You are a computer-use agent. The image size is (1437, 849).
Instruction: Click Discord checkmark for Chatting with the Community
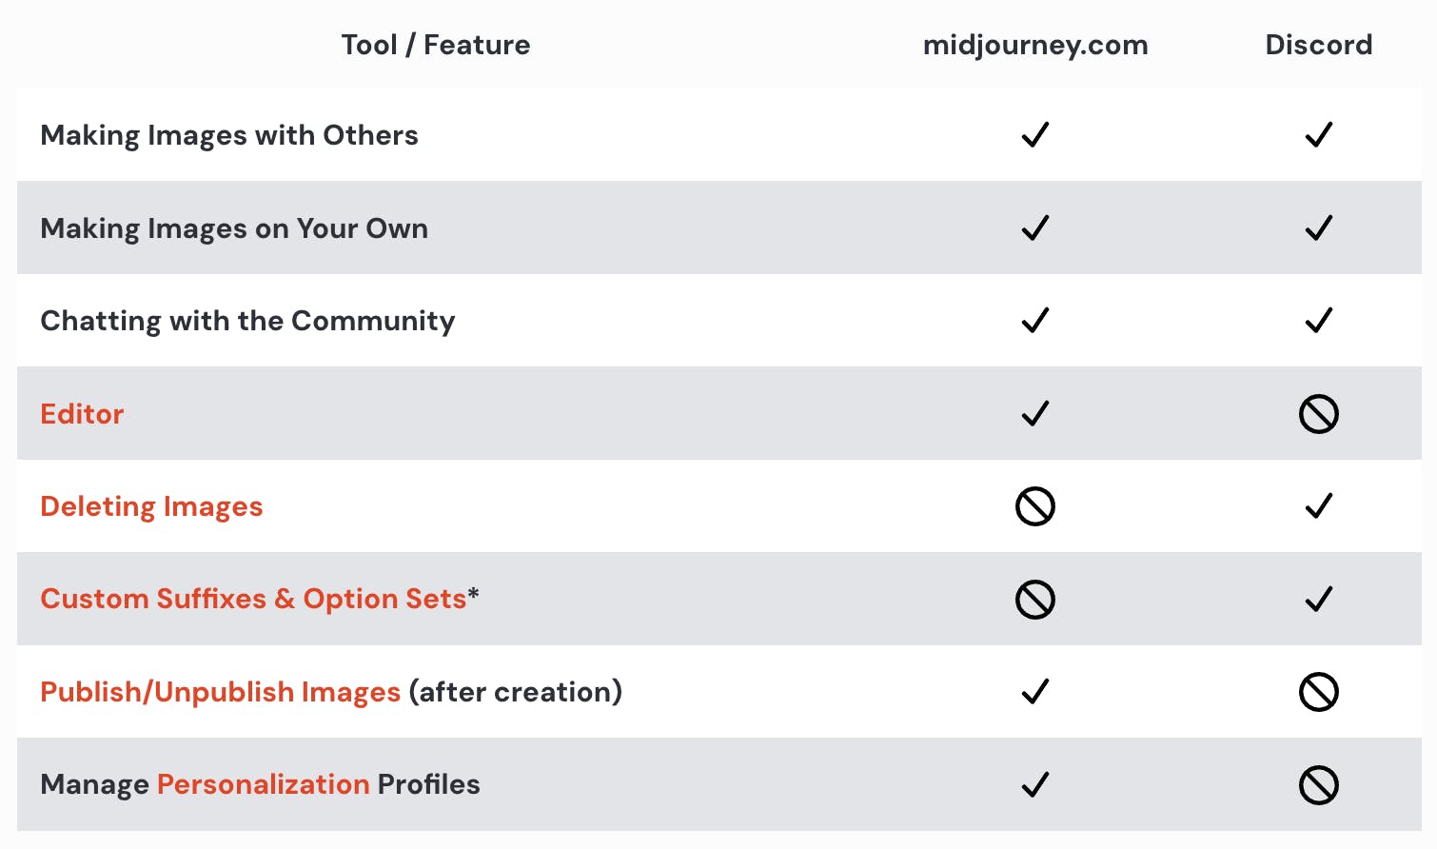1318,321
